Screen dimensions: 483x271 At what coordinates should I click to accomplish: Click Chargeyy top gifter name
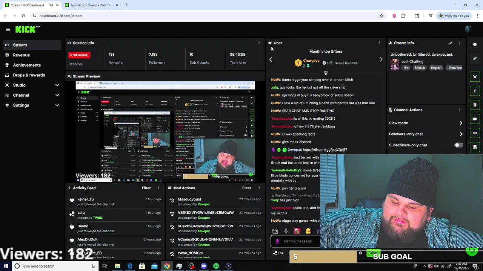click(x=311, y=61)
